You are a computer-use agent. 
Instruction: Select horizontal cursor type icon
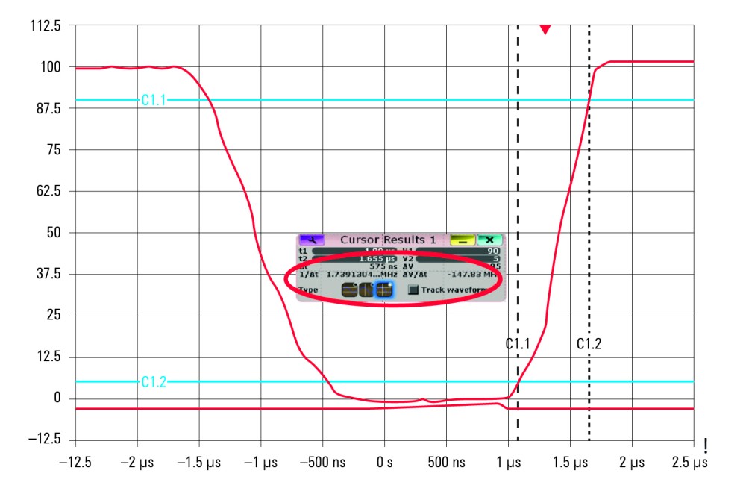click(349, 290)
